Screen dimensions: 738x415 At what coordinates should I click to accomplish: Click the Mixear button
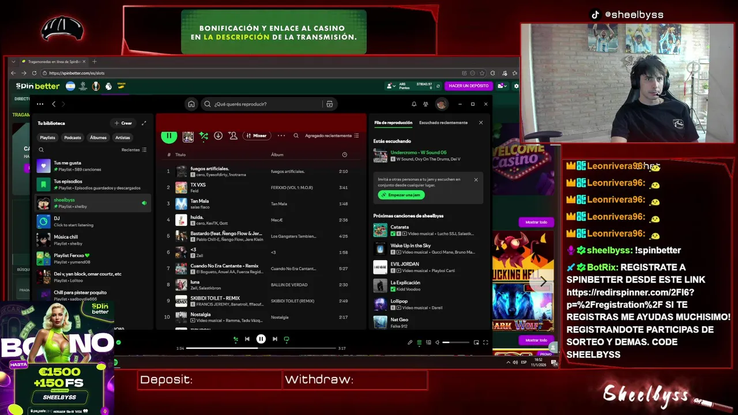click(257, 135)
